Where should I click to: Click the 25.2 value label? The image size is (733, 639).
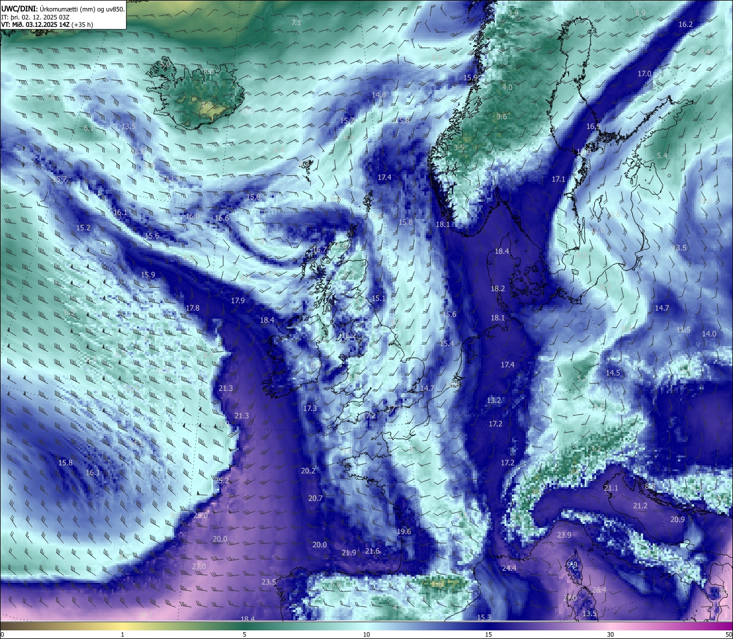click(x=222, y=481)
